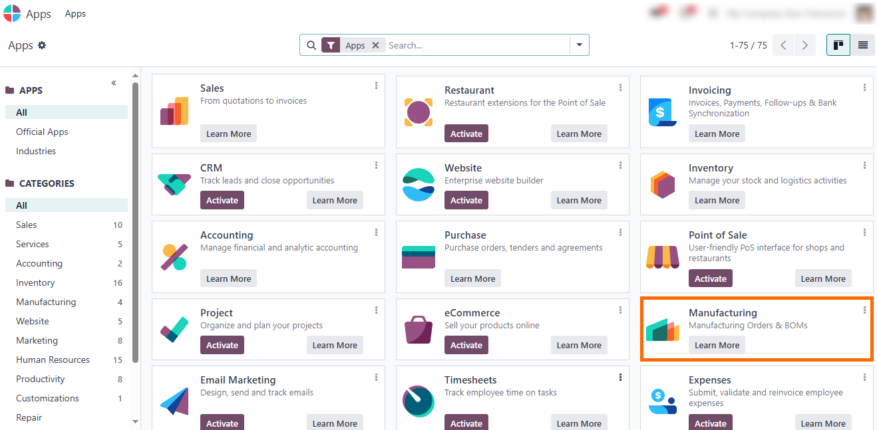Click the eCommerce app icon
The height and width of the screenshot is (430, 877).
419,329
